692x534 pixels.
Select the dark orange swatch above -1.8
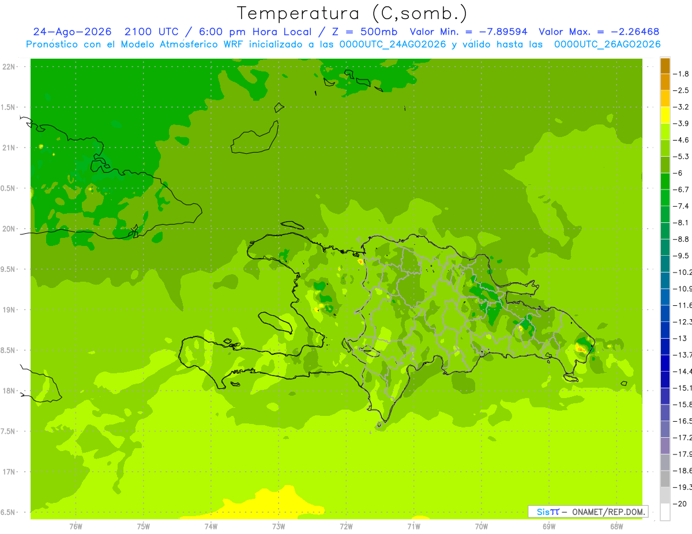tap(665, 66)
